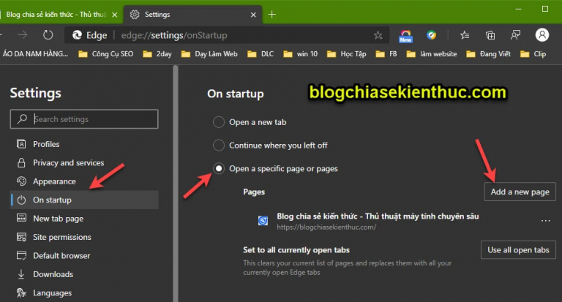Click the settings sidebar vertical scrollbar

(176, 184)
